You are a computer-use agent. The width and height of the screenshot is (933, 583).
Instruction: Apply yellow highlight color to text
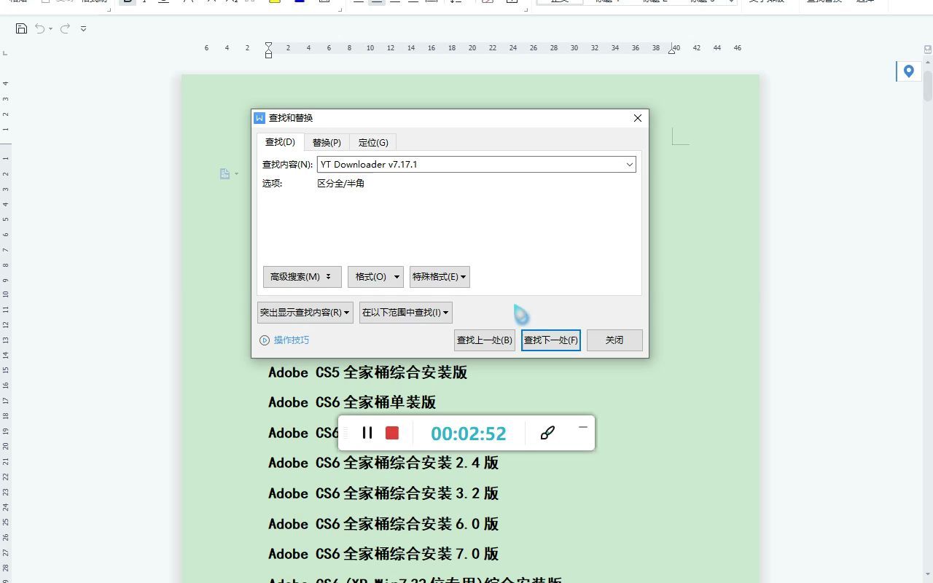(276, 2)
